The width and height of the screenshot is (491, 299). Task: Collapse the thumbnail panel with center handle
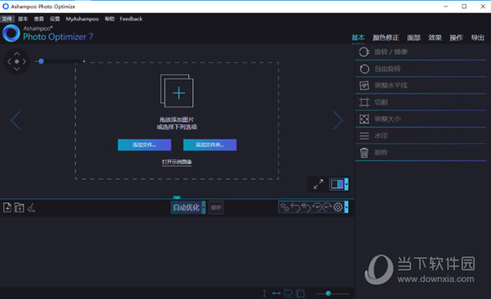[x=177, y=198]
